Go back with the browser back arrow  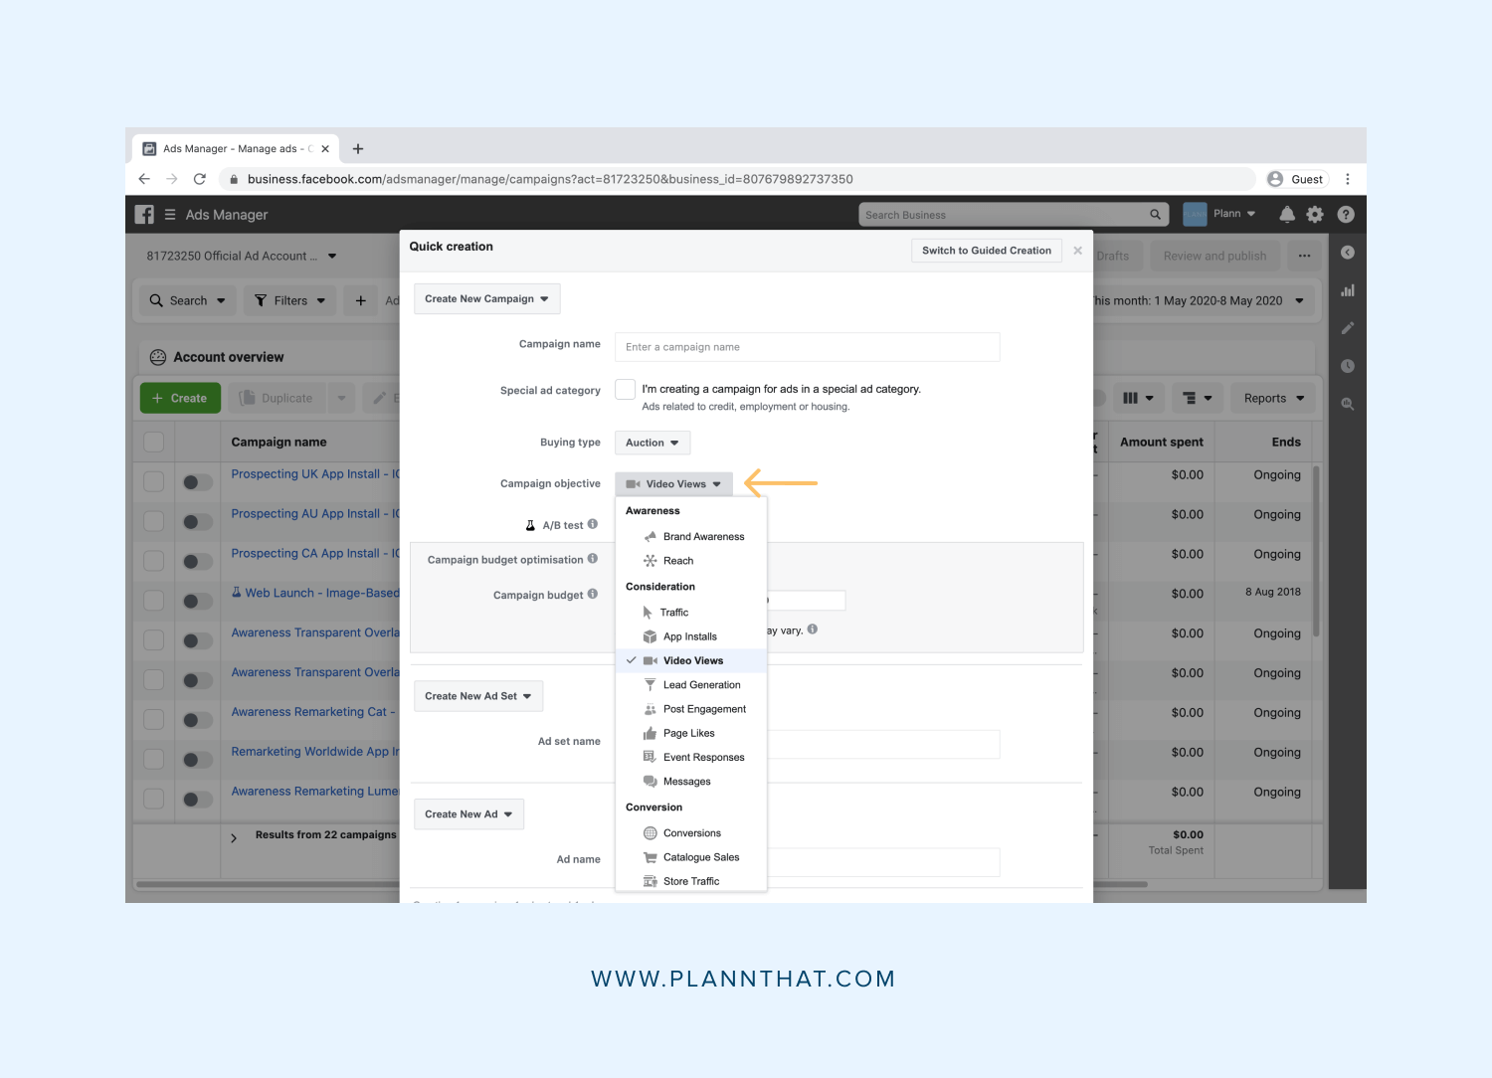(x=144, y=179)
